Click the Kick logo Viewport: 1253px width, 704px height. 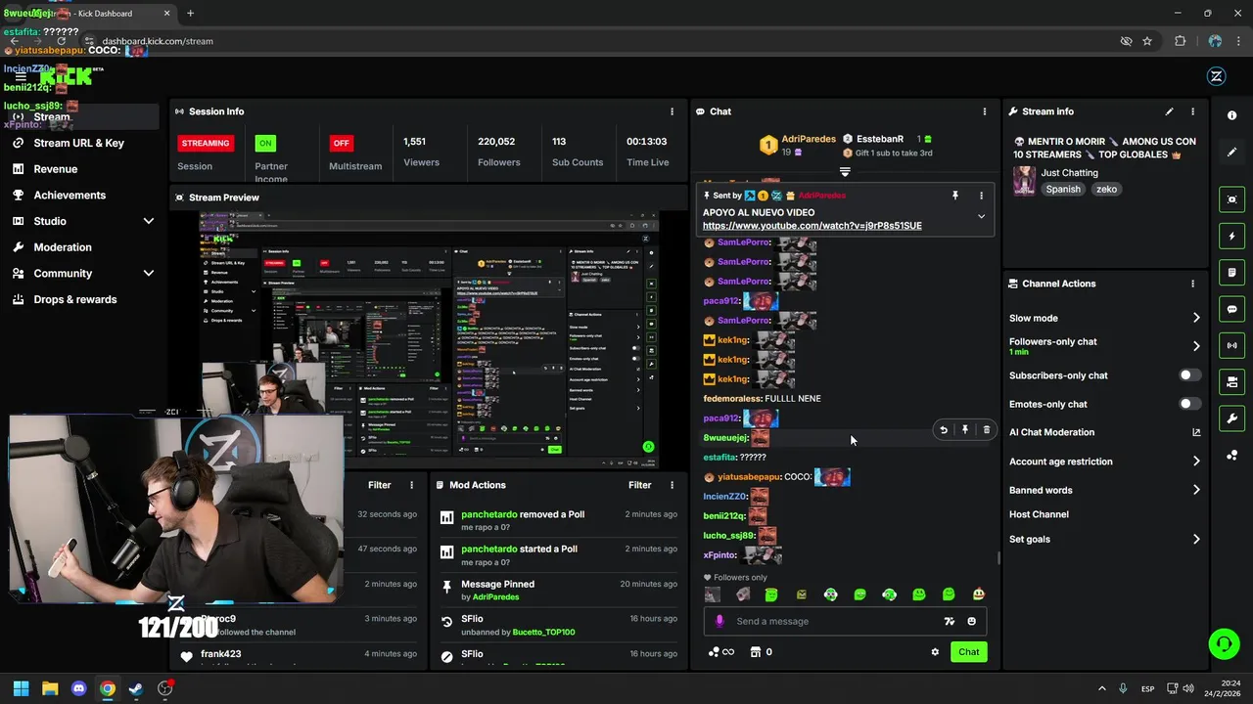pos(67,76)
